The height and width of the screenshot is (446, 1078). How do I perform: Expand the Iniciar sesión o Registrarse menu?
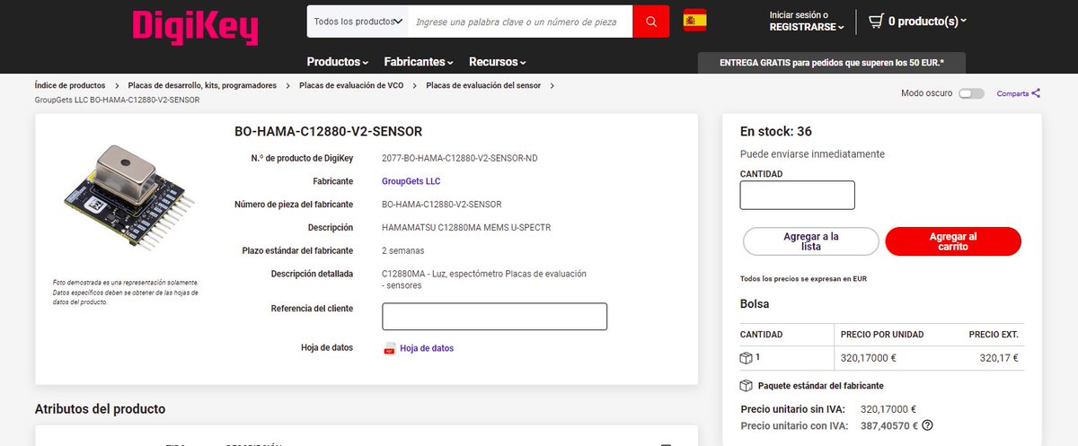pos(807,21)
